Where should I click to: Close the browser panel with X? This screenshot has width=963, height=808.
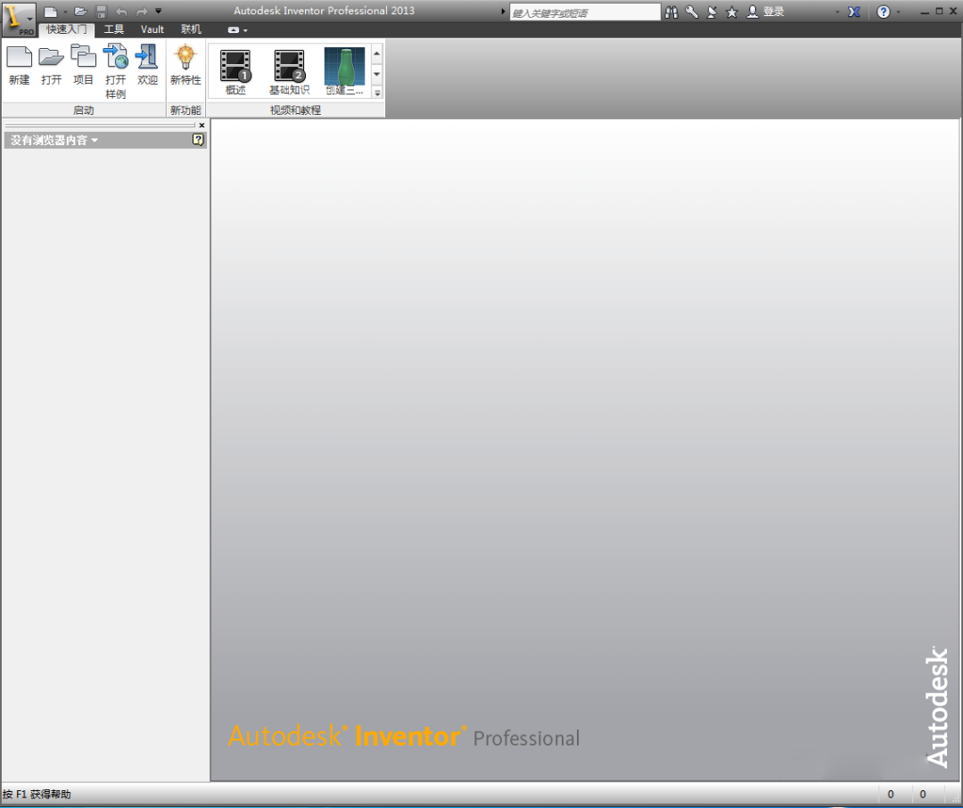pos(202,125)
